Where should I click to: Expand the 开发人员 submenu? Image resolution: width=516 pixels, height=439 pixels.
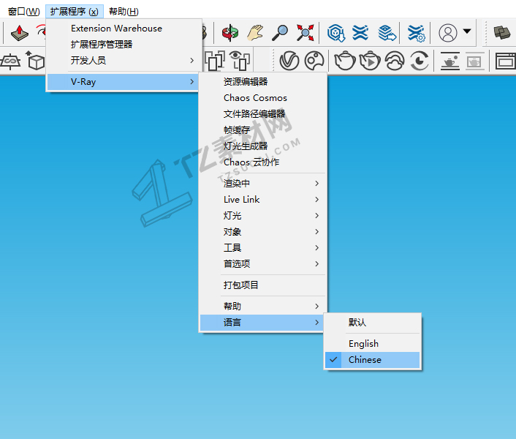tap(124, 61)
